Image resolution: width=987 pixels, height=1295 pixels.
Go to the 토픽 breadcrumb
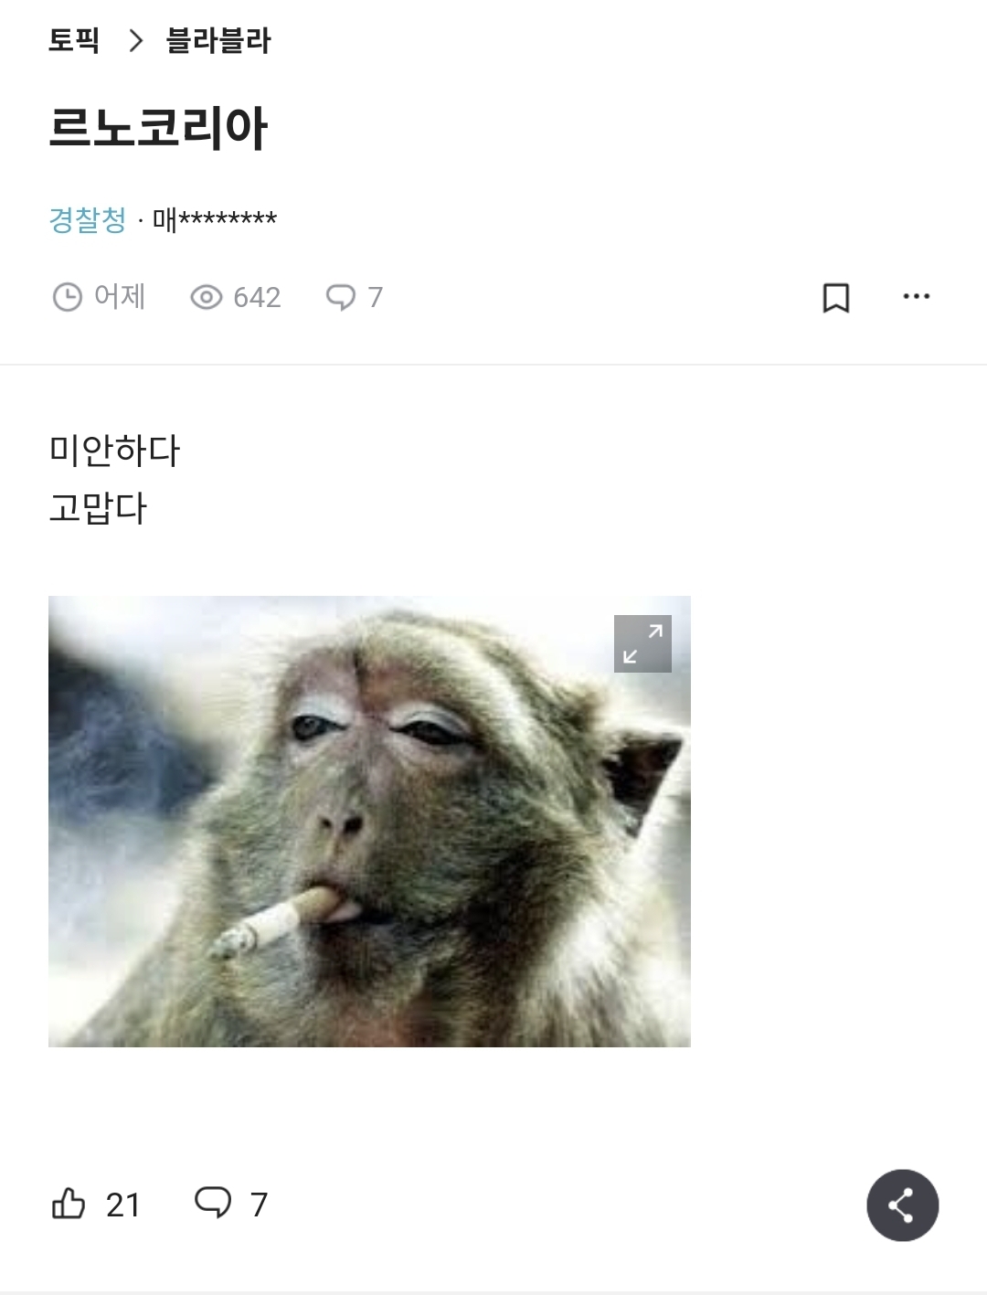click(74, 40)
